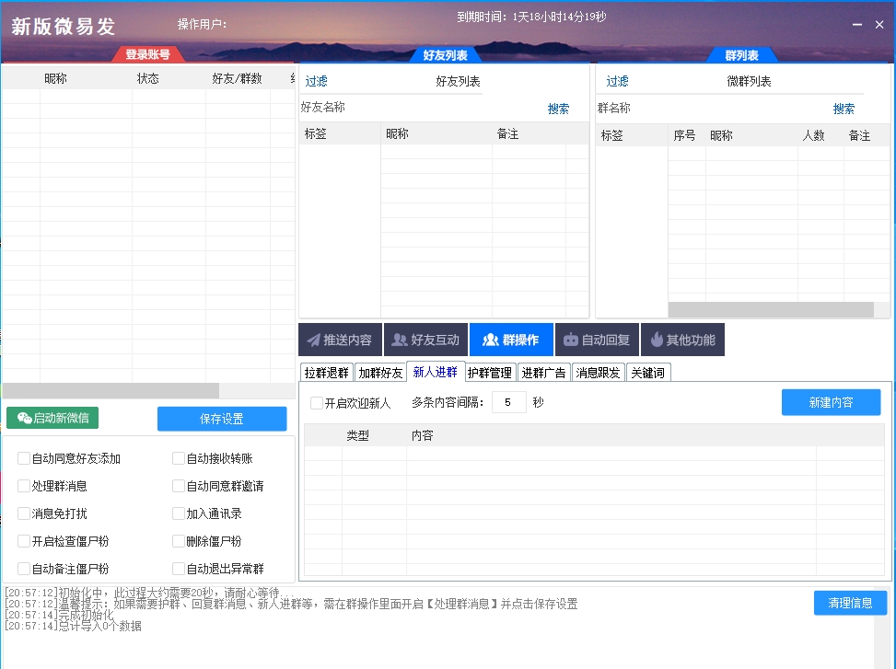Click the 好友/群数 column header
The width and height of the screenshot is (896, 669).
(x=238, y=78)
